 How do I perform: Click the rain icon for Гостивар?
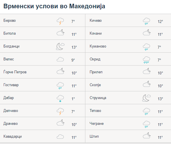click(x=60, y=86)
